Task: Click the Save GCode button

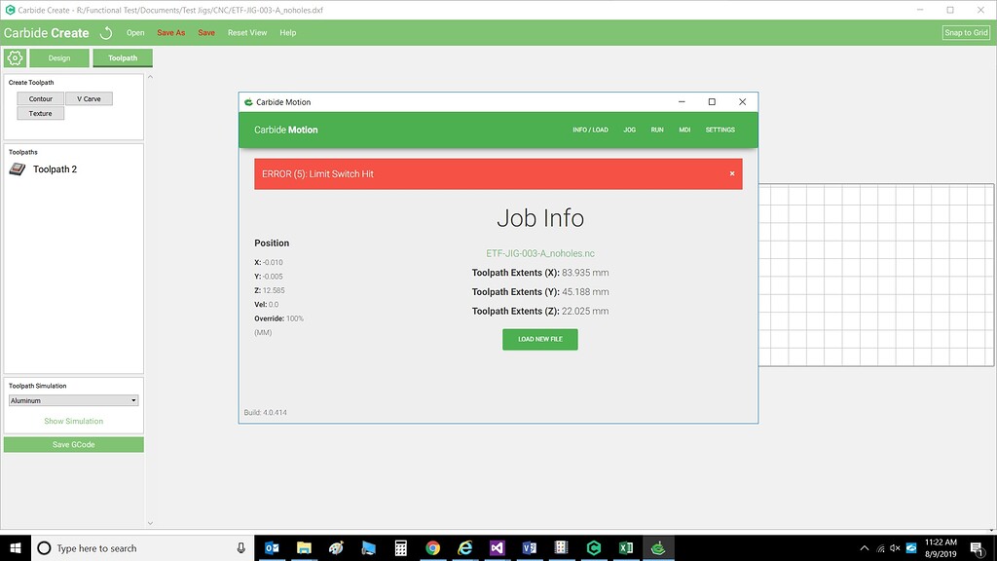Action: (73, 445)
